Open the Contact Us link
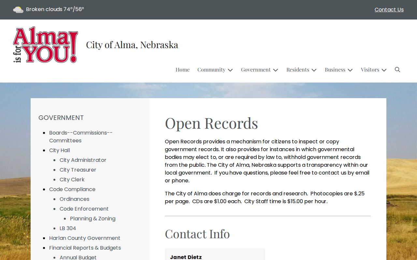This screenshot has width=417, height=260. 389,10
